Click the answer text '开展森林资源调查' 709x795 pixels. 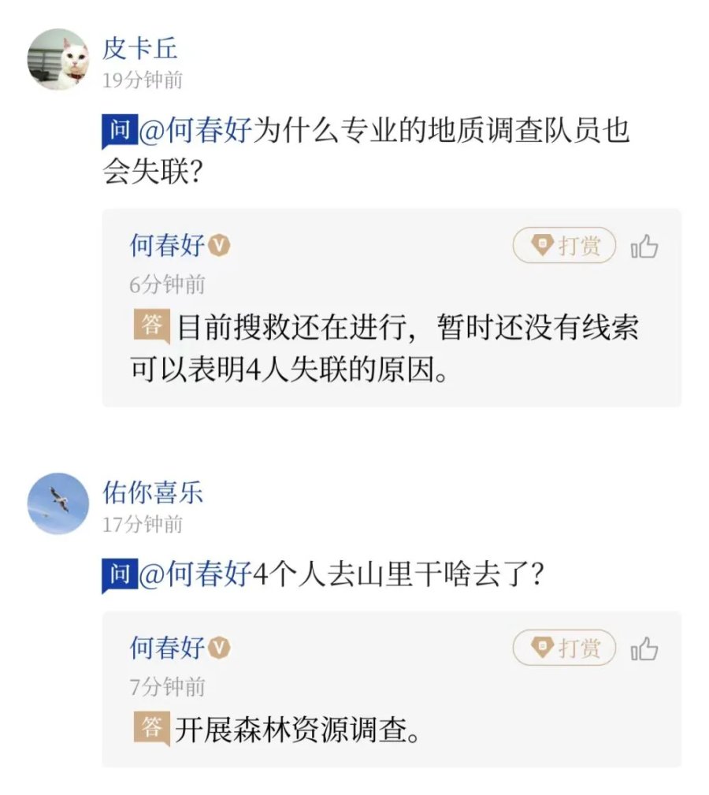(295, 730)
